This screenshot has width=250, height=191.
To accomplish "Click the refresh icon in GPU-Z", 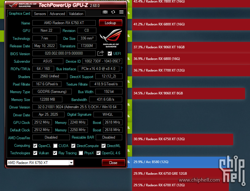I will (113, 12).
